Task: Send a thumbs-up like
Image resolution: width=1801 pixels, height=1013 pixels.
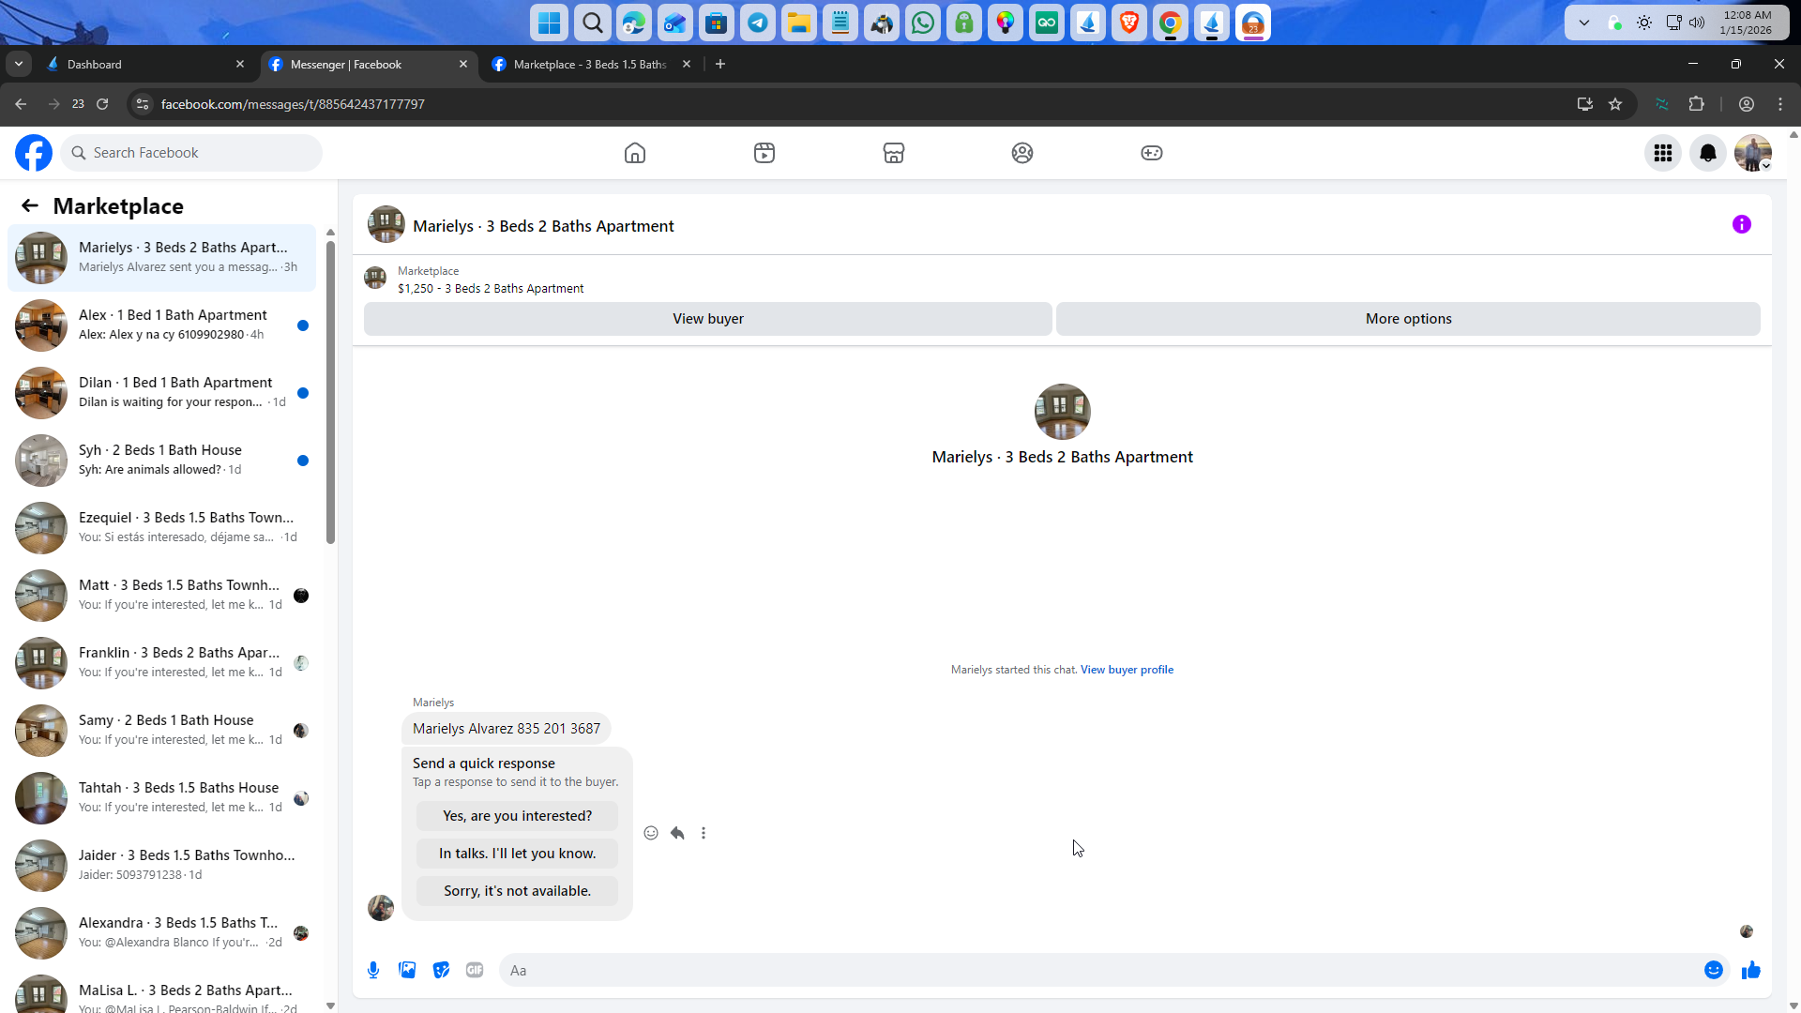Action: pyautogui.click(x=1750, y=970)
